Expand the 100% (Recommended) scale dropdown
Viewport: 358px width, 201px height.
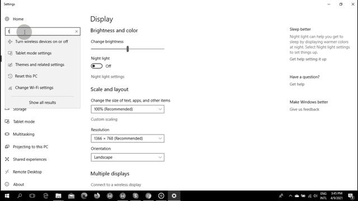point(128,109)
